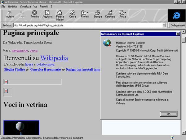Click the Microsoft Internet Explorer product name text
This screenshot has width=186, height=140.
(x=130, y=43)
